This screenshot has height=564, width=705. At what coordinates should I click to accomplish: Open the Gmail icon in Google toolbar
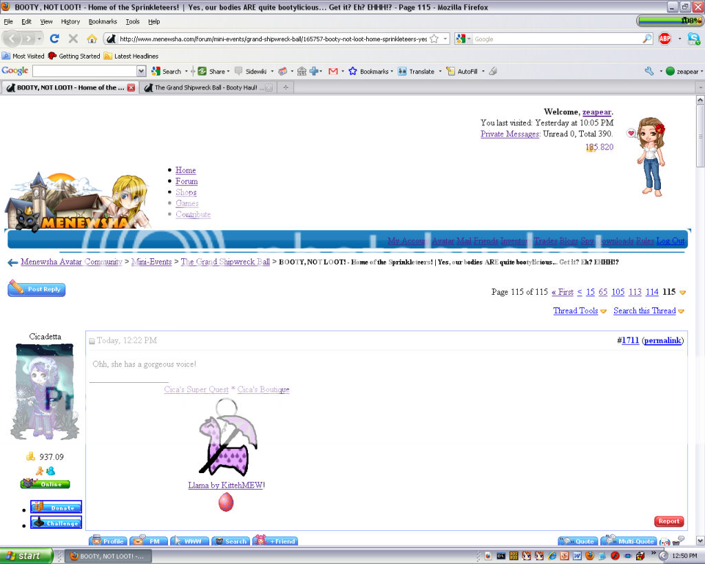coord(333,71)
